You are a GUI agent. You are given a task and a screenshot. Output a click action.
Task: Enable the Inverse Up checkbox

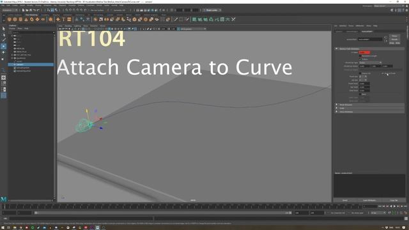coord(360,73)
